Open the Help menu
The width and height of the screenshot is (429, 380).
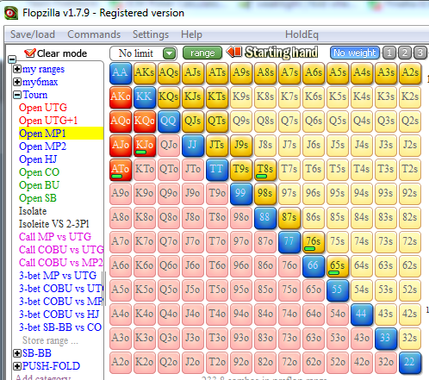click(191, 34)
